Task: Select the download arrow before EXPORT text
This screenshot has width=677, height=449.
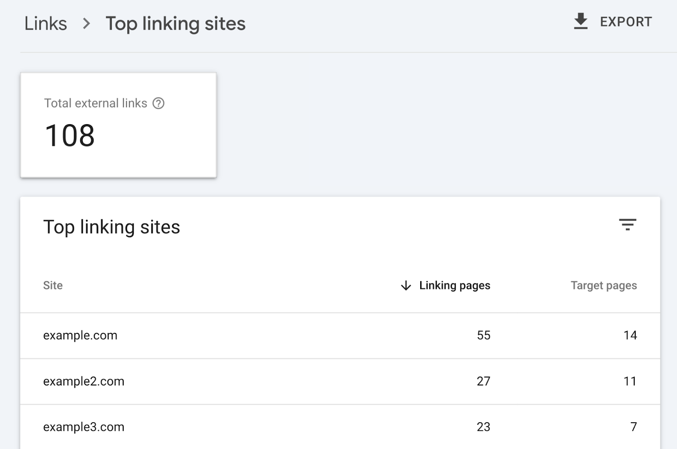Action: pos(581,22)
